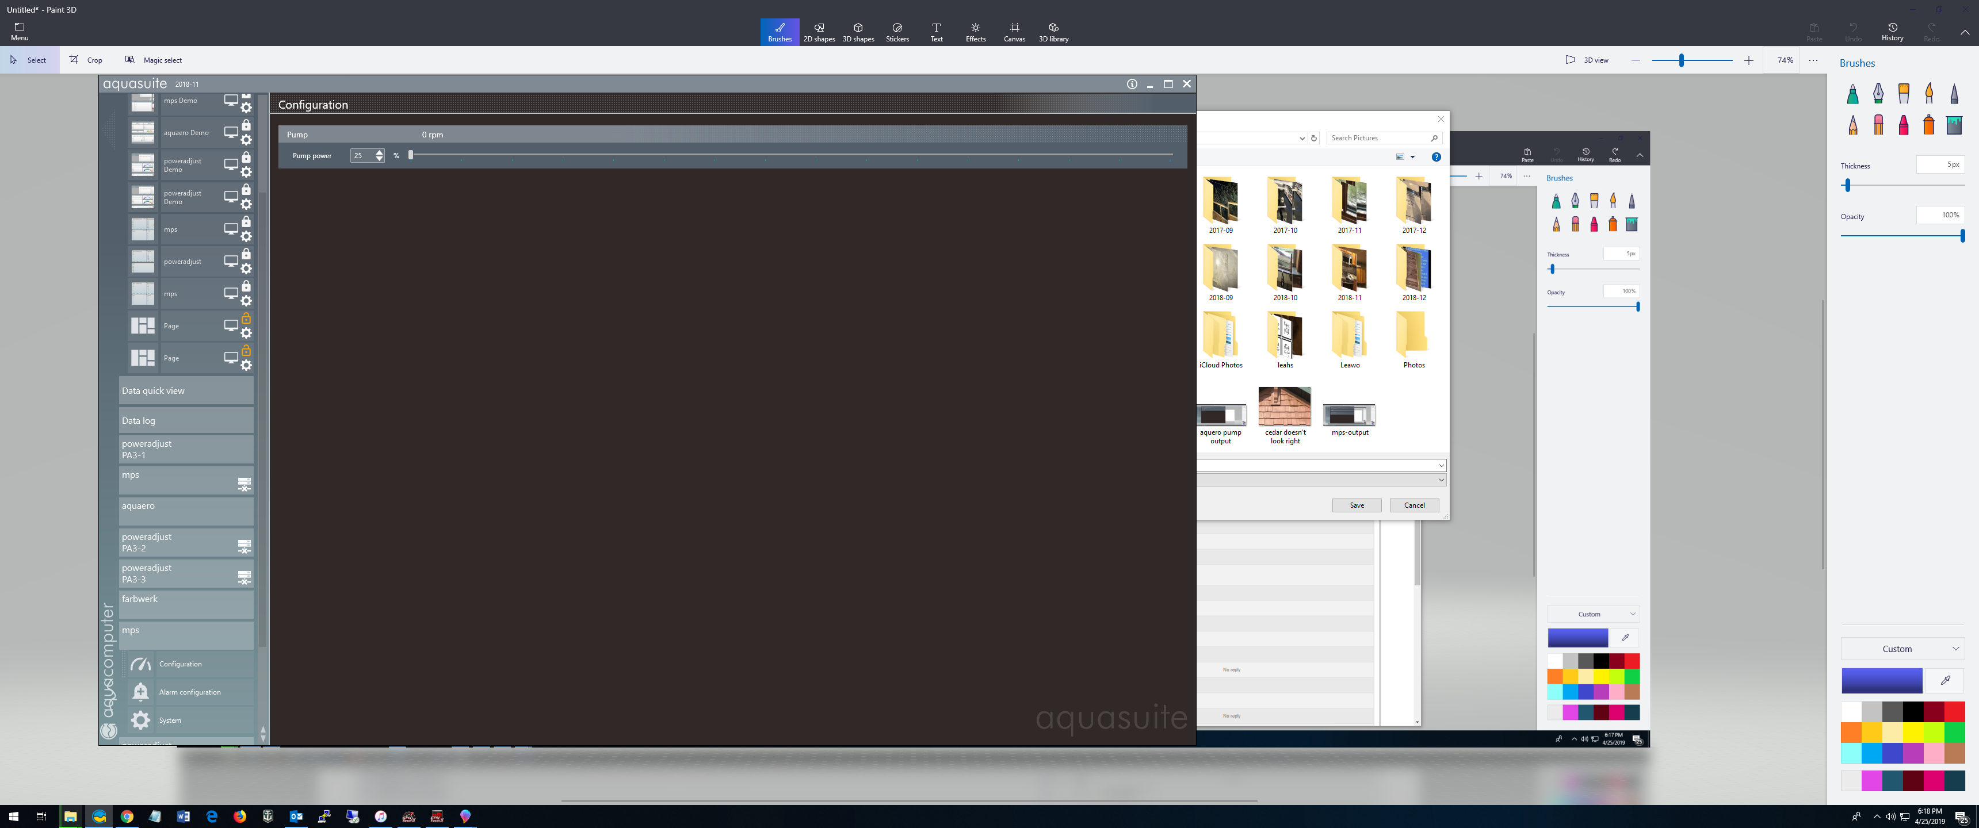Choose the Fill bucket tool
1979x828 pixels.
coord(1954,124)
